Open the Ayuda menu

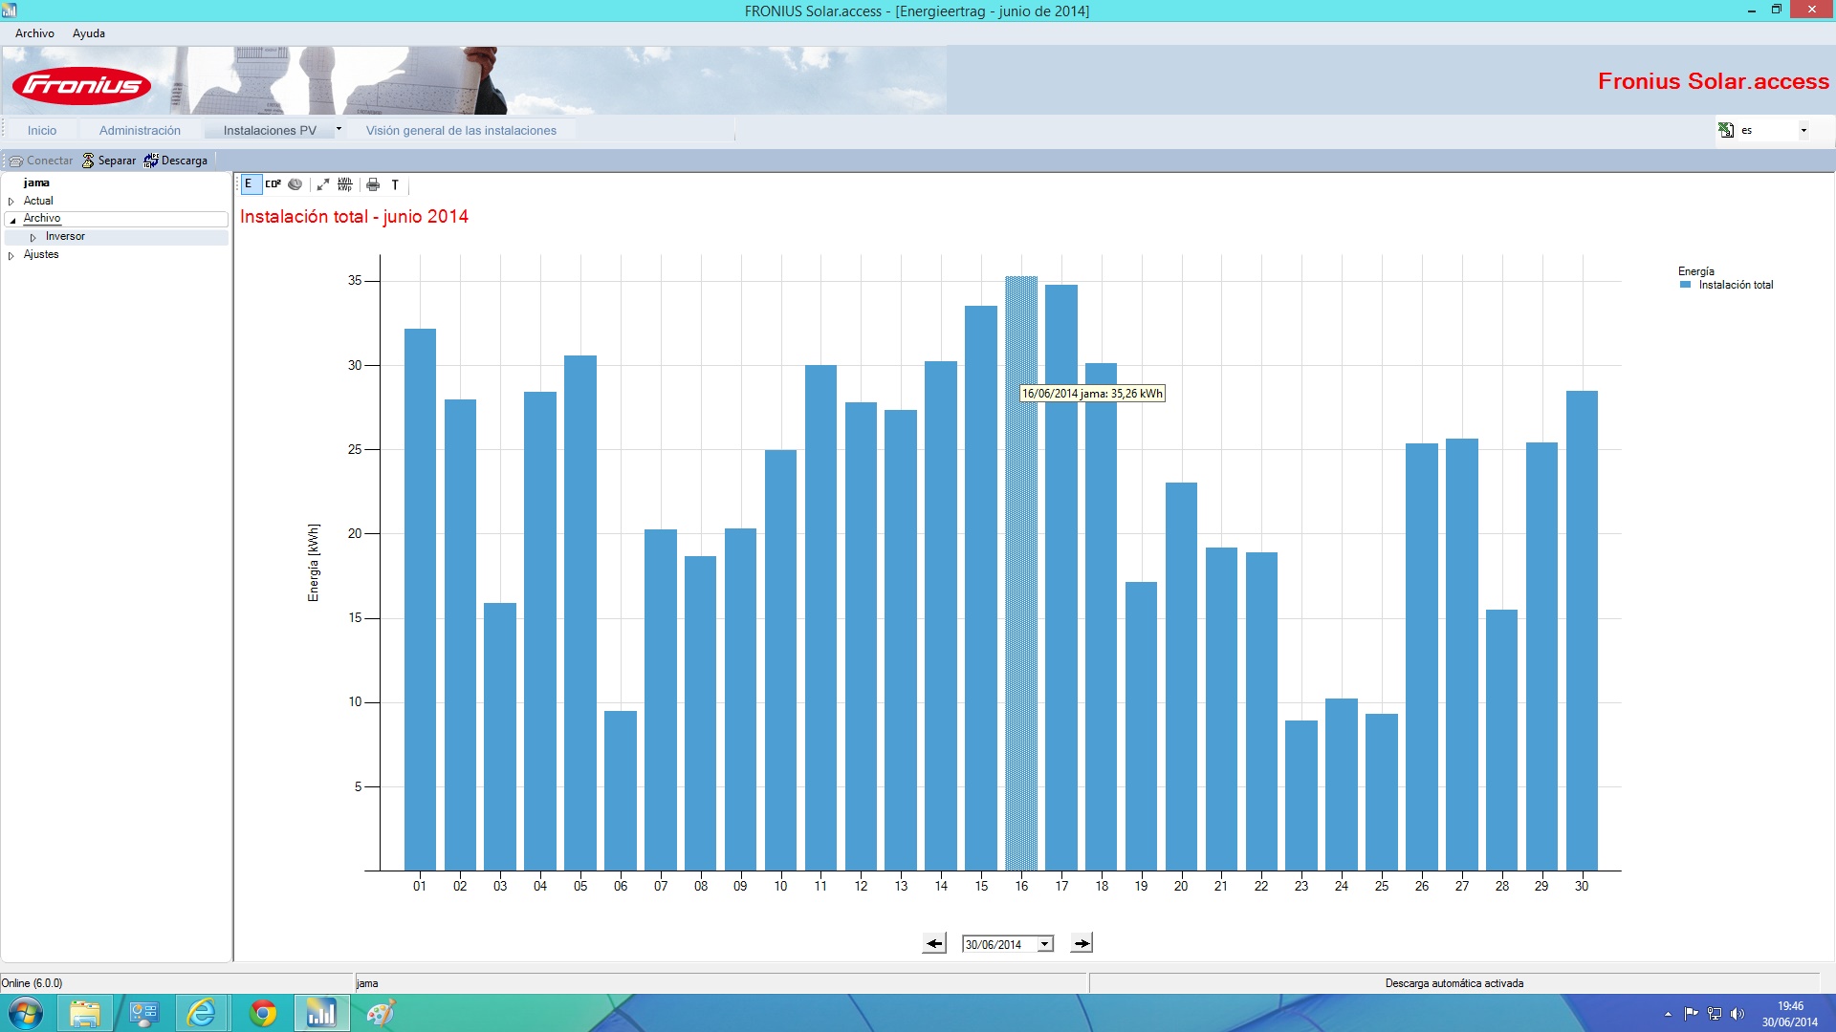(89, 33)
